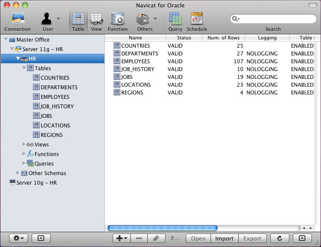Screen dimensions: 321x247
Task: Select COUNTRIES row in the table list
Action: 210,45
